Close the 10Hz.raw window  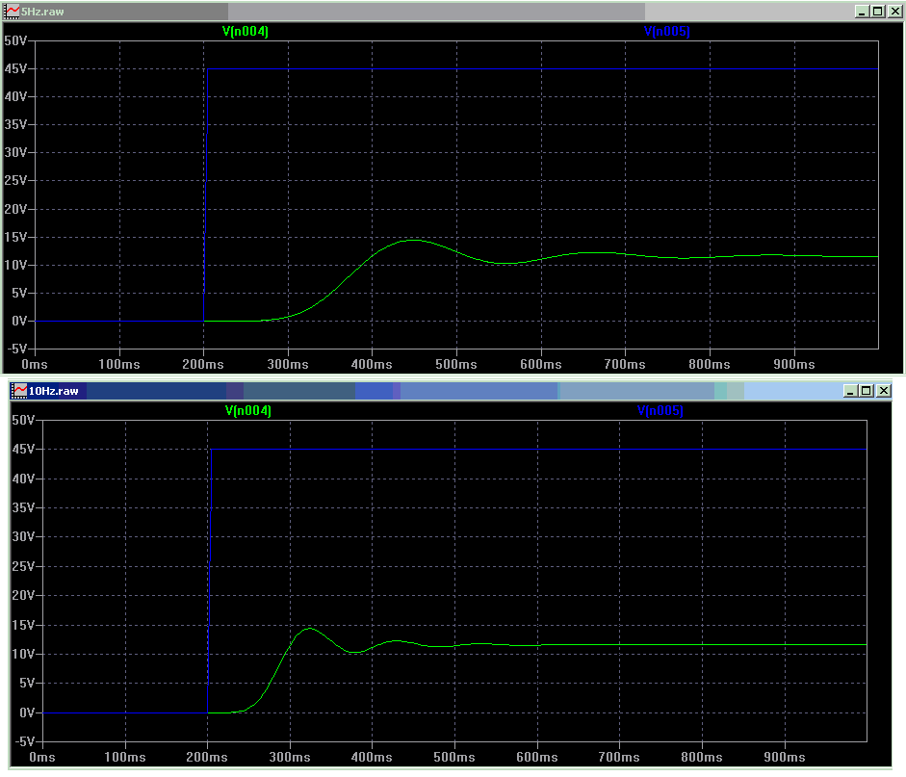[884, 391]
